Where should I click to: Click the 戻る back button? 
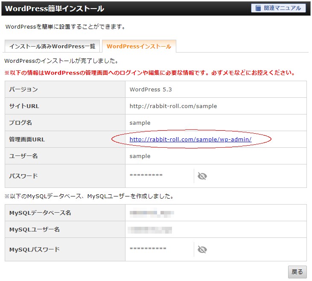click(x=297, y=272)
